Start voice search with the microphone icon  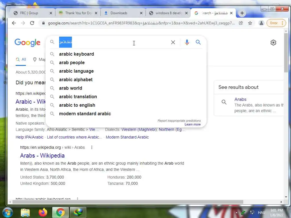[x=187, y=42]
